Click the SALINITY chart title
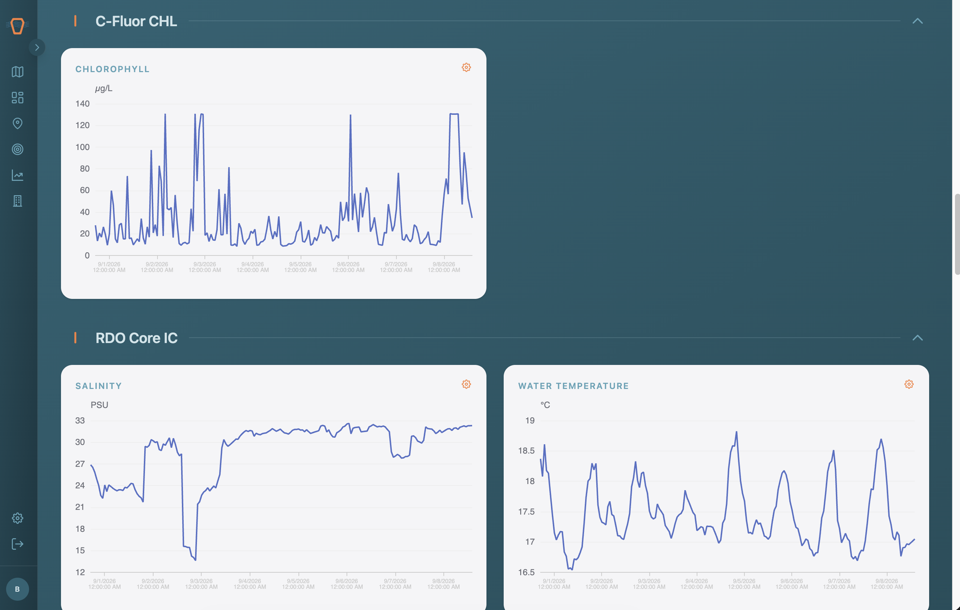The height and width of the screenshot is (610, 960). (x=98, y=386)
